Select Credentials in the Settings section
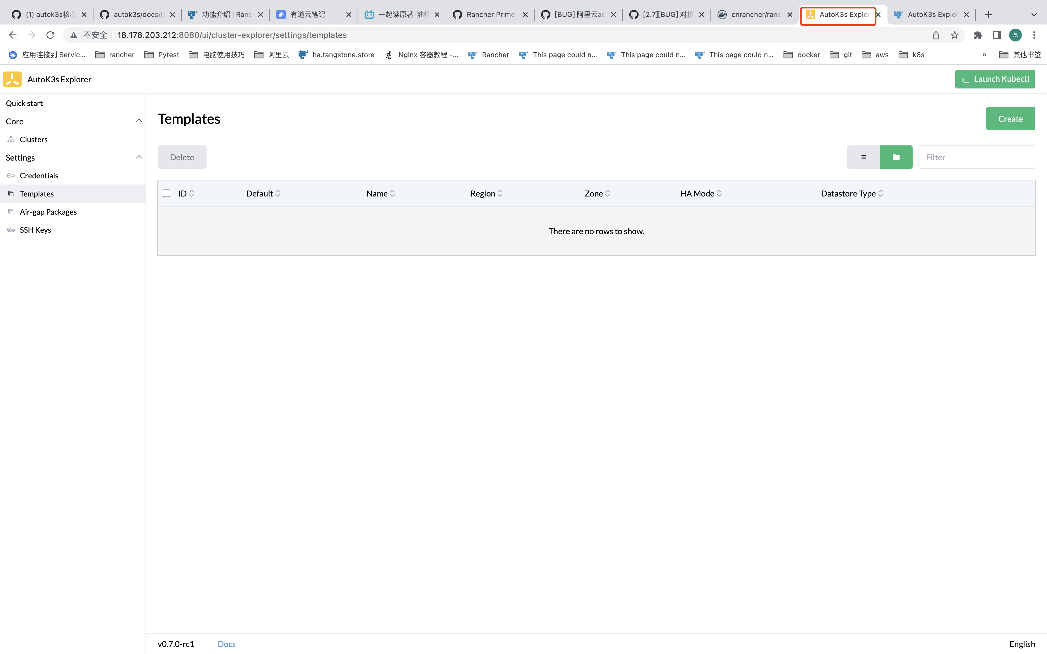 click(x=39, y=175)
